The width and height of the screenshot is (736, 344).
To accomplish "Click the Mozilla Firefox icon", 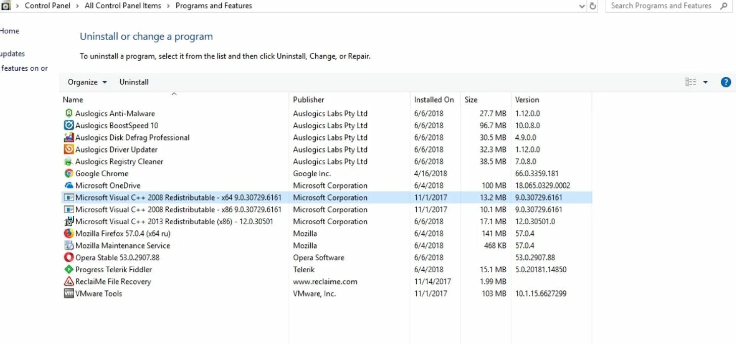I will coord(69,233).
